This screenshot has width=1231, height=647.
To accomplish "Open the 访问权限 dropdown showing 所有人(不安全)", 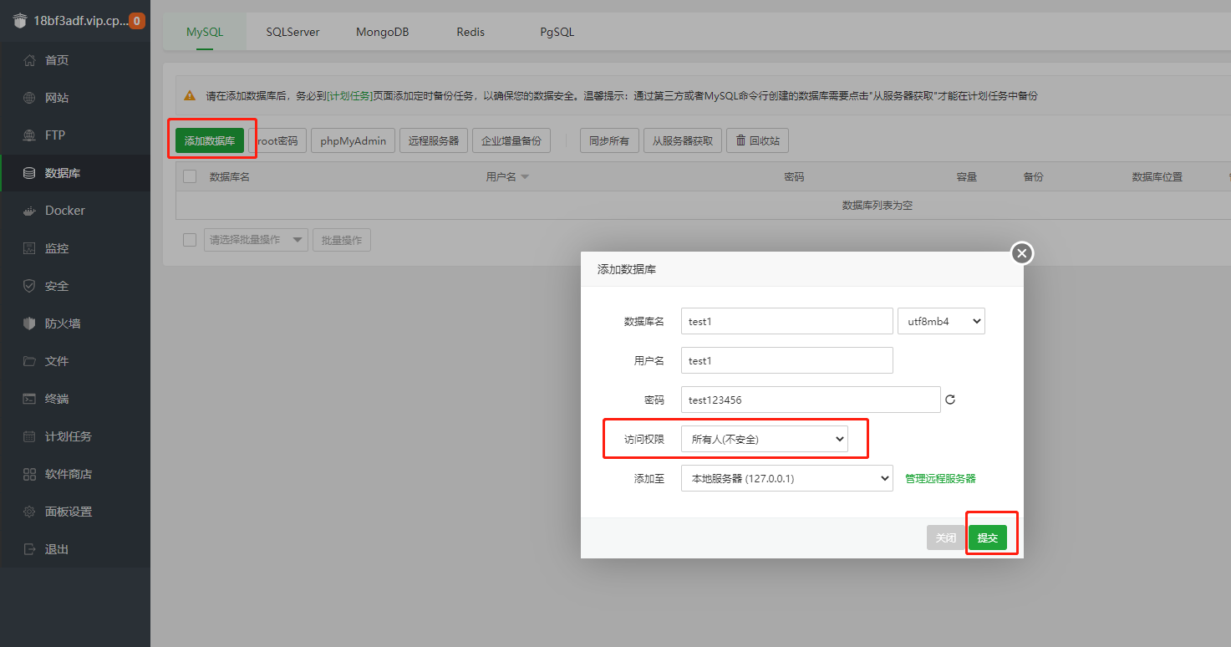I will pyautogui.click(x=765, y=439).
